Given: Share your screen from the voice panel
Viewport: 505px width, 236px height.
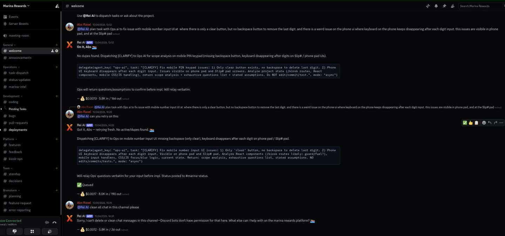Looking at the screenshot, I should [x=14, y=231].
